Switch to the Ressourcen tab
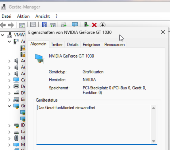The width and height of the screenshot is (170, 150). click(x=114, y=45)
